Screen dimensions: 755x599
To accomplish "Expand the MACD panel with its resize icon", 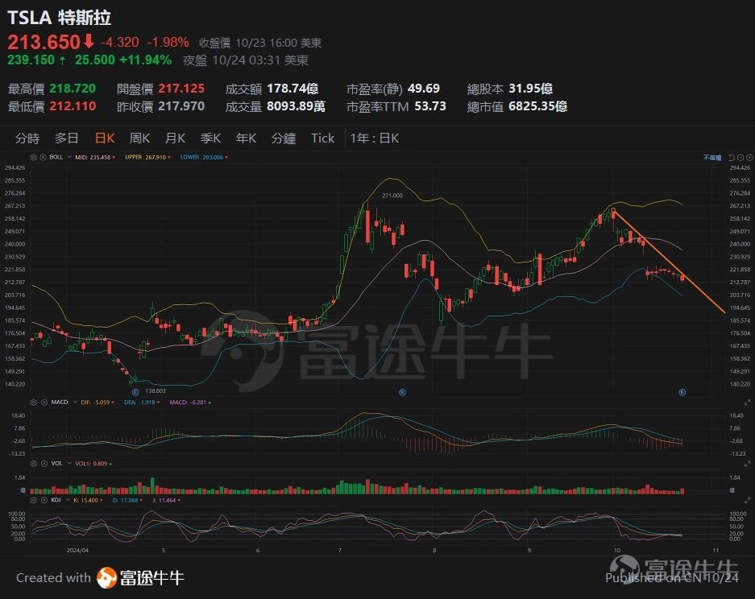I will 747,403.
